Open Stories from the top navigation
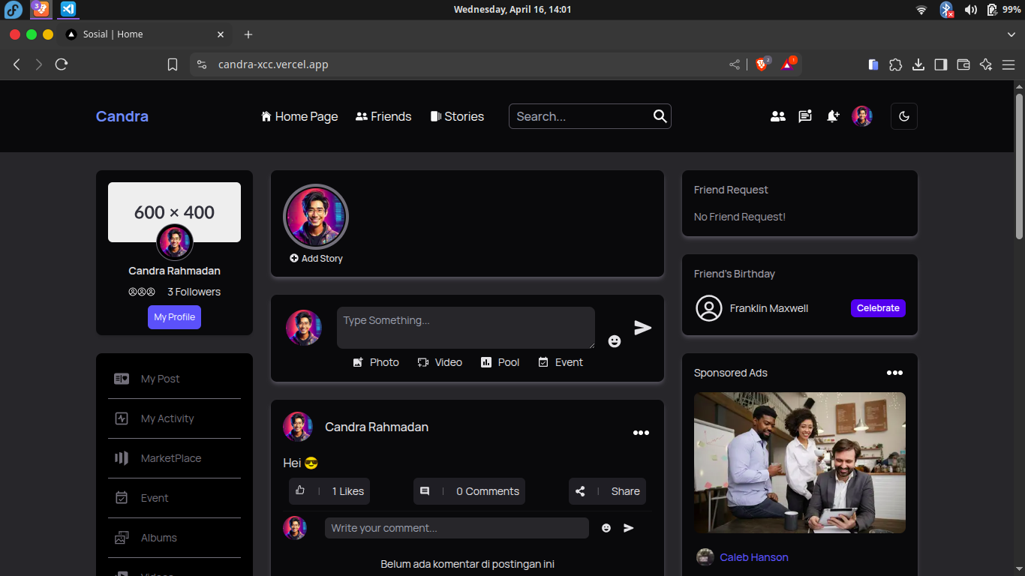 point(457,116)
